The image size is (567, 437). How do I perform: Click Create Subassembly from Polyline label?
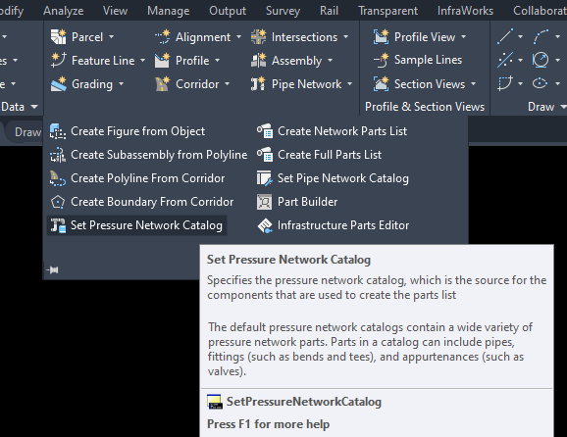tap(159, 155)
